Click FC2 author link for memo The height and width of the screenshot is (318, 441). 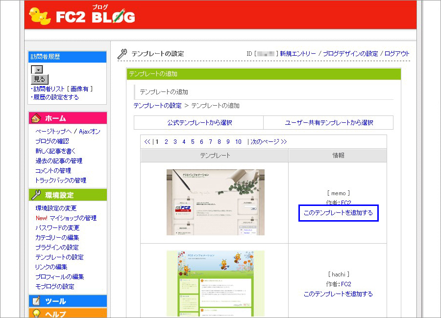coord(346,203)
